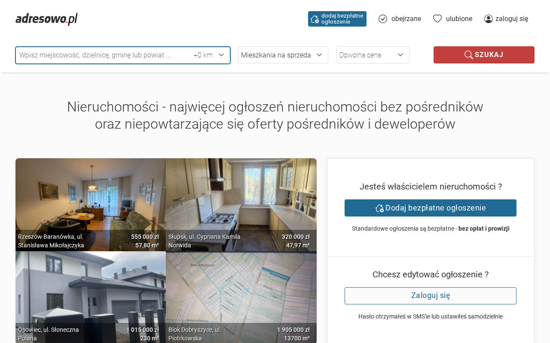The height and width of the screenshot is (343, 550).
Task: Click the user profile icon by zaloguj się
Action: click(x=489, y=19)
